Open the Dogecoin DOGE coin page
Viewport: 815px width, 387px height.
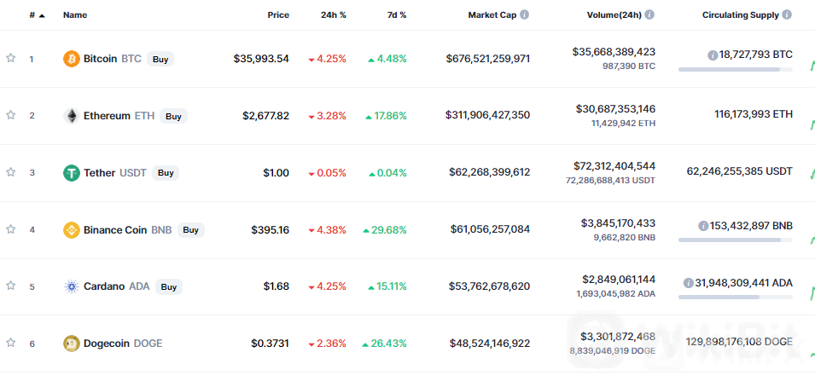[x=123, y=344]
